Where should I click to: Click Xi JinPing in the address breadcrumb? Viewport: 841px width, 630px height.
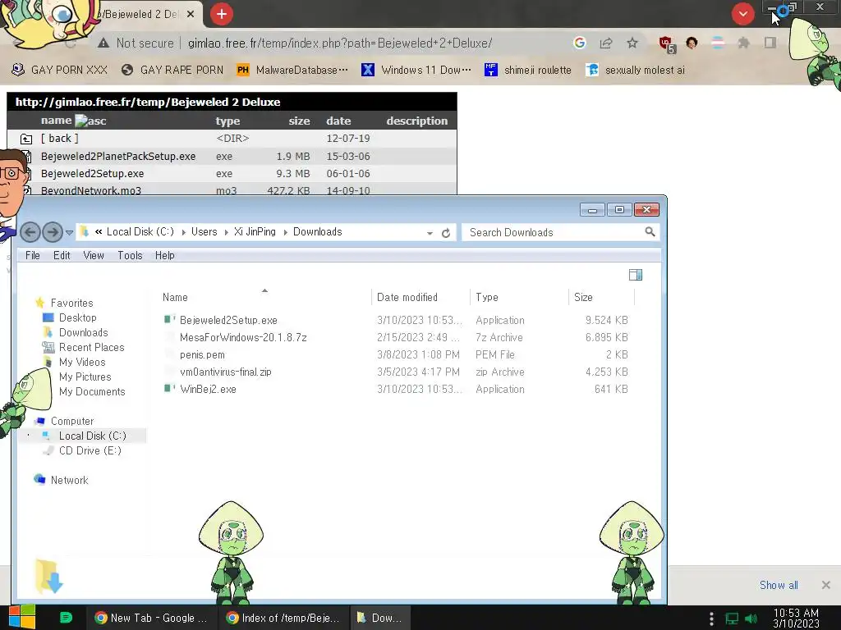pos(255,232)
